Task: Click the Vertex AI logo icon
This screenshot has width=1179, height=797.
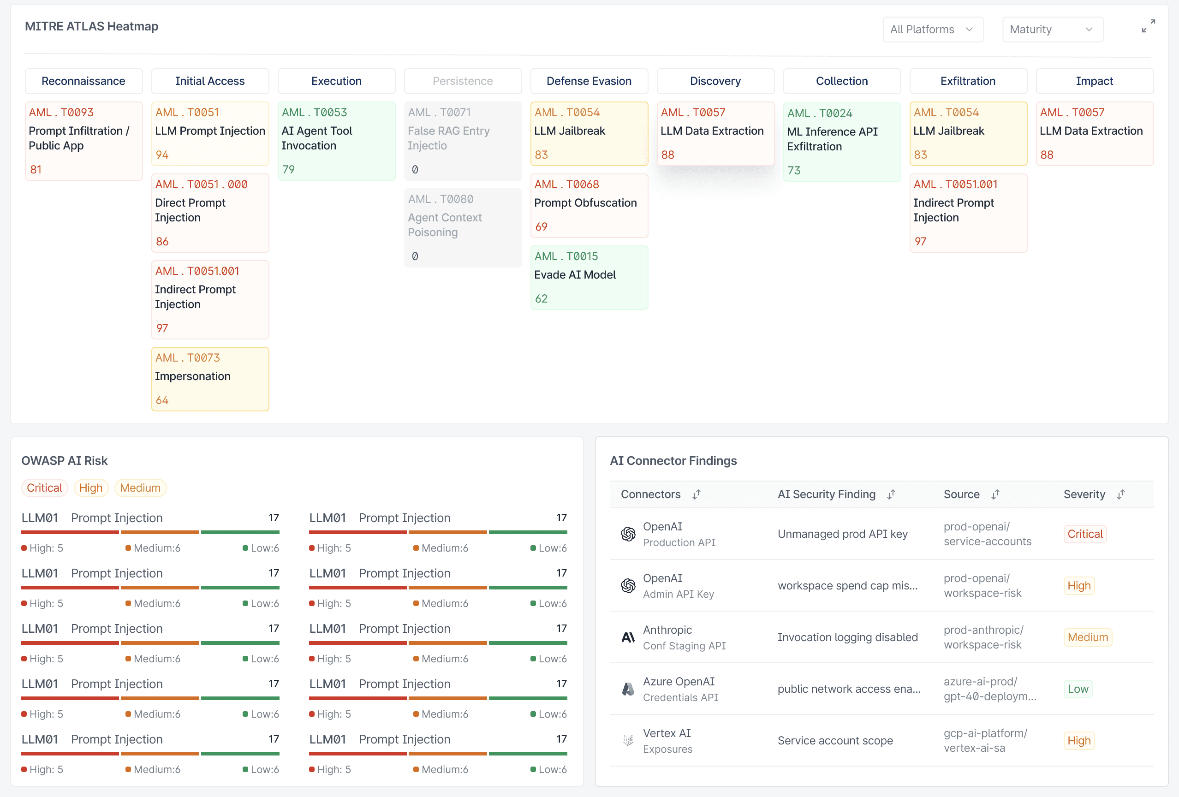Action: coord(628,741)
